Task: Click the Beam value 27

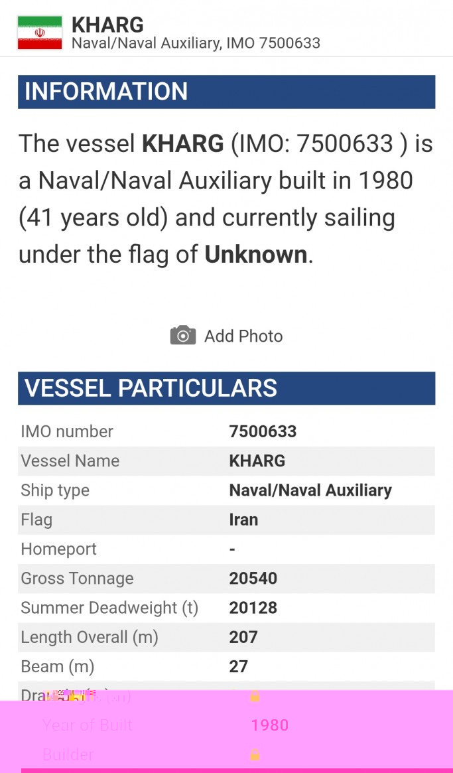Action: [238, 666]
